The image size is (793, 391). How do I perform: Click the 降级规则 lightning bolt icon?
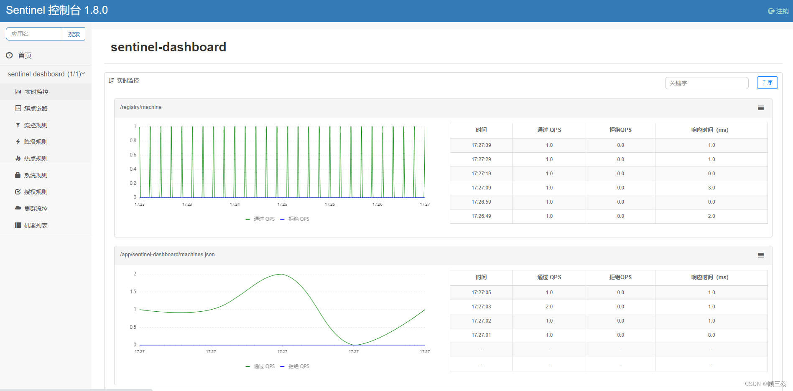coord(18,141)
